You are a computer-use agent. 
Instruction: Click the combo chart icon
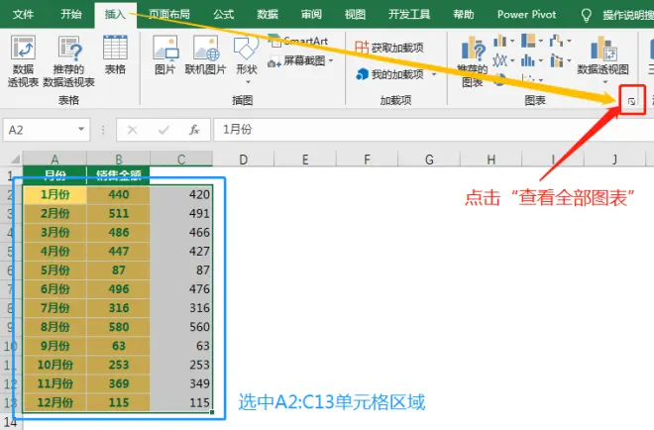click(557, 60)
